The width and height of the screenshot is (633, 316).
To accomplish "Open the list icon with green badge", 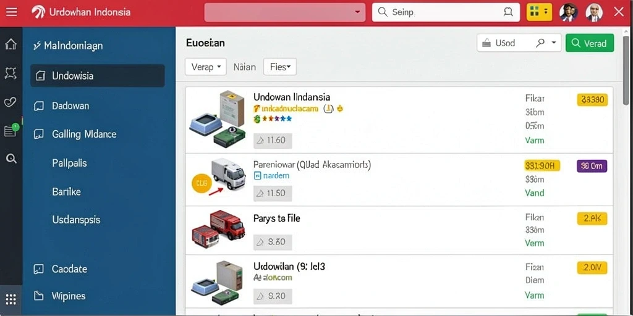I will coord(11,130).
